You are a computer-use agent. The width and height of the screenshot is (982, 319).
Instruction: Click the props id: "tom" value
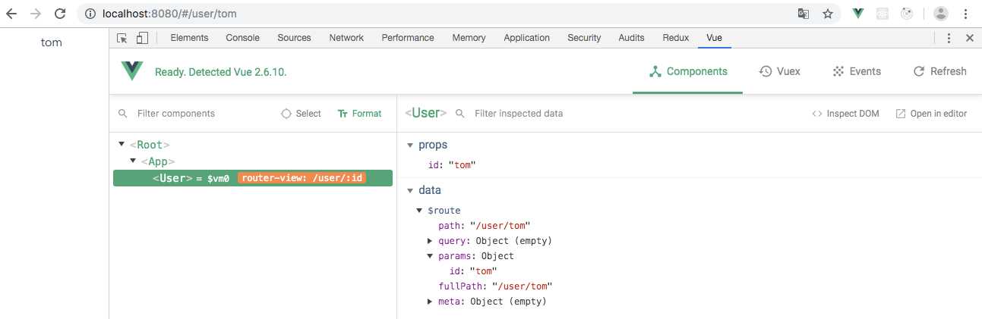(x=462, y=165)
